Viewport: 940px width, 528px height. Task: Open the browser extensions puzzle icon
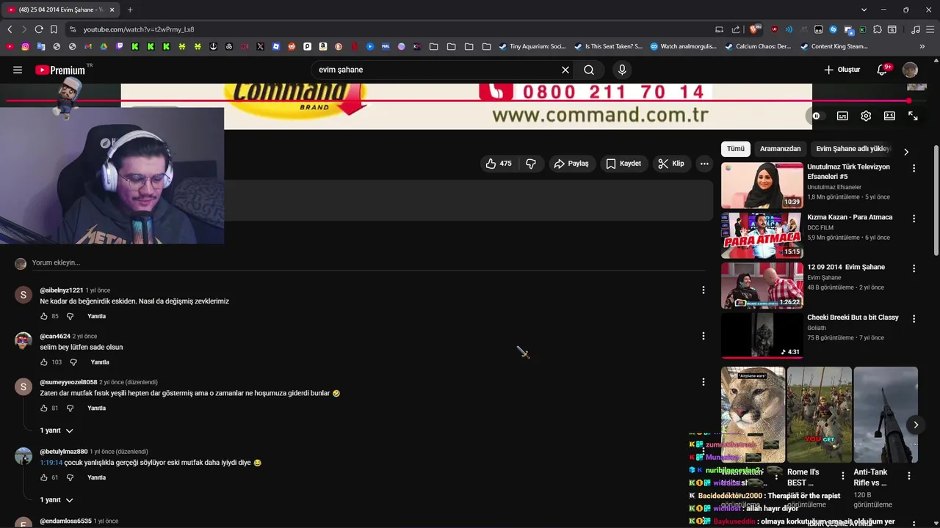(x=878, y=29)
